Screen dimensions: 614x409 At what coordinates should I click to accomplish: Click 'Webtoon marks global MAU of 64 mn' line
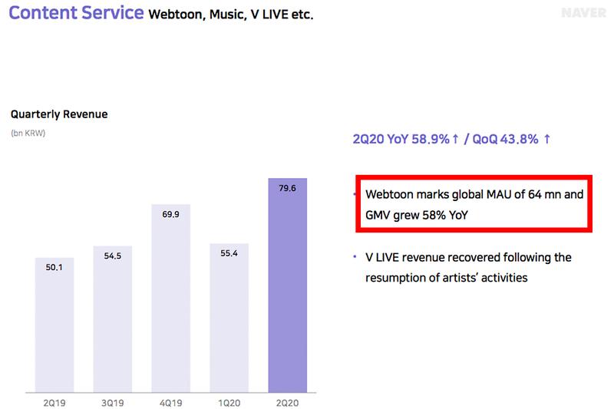[x=474, y=194]
